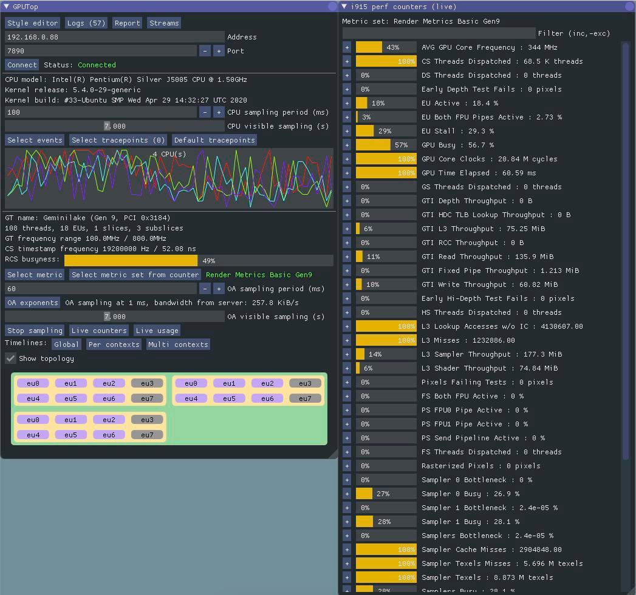Increase the Port number with plus stepper
The height and width of the screenshot is (595, 636).
(x=218, y=51)
